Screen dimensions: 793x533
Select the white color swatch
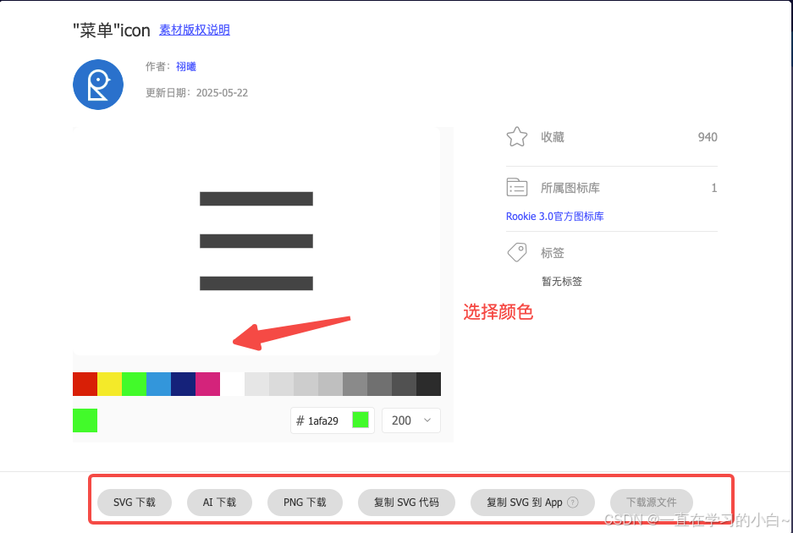tap(232, 384)
